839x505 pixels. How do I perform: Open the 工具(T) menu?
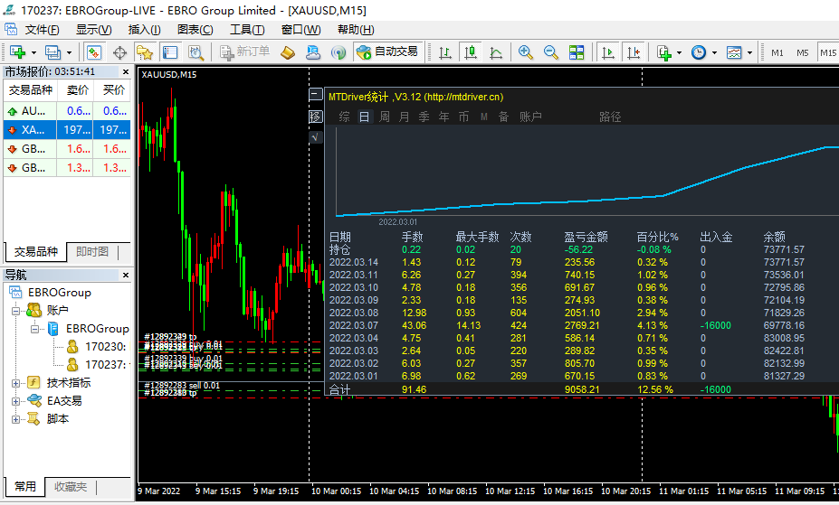pyautogui.click(x=247, y=29)
